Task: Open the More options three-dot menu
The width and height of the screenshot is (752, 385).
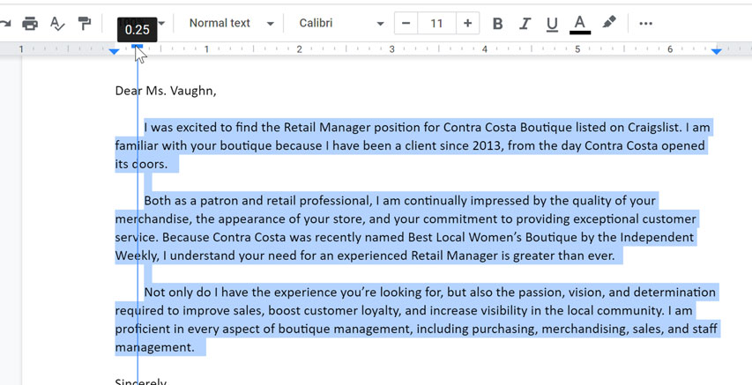Action: [645, 24]
